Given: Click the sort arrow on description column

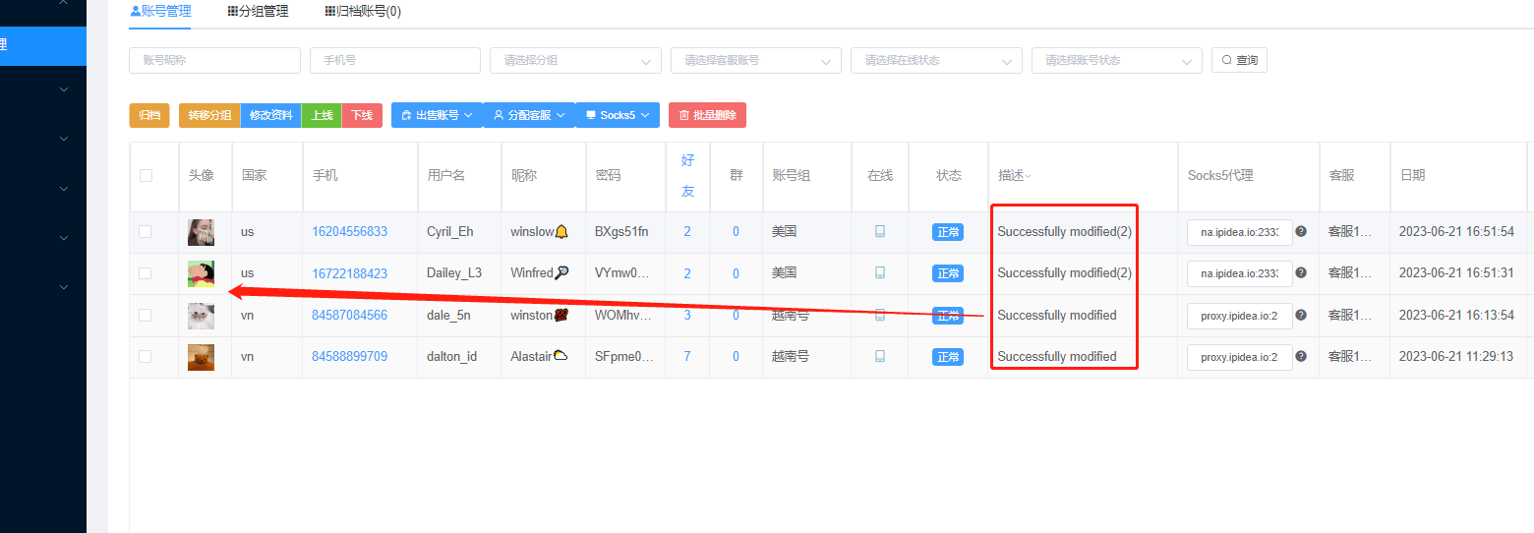Looking at the screenshot, I should pyautogui.click(x=1029, y=176).
